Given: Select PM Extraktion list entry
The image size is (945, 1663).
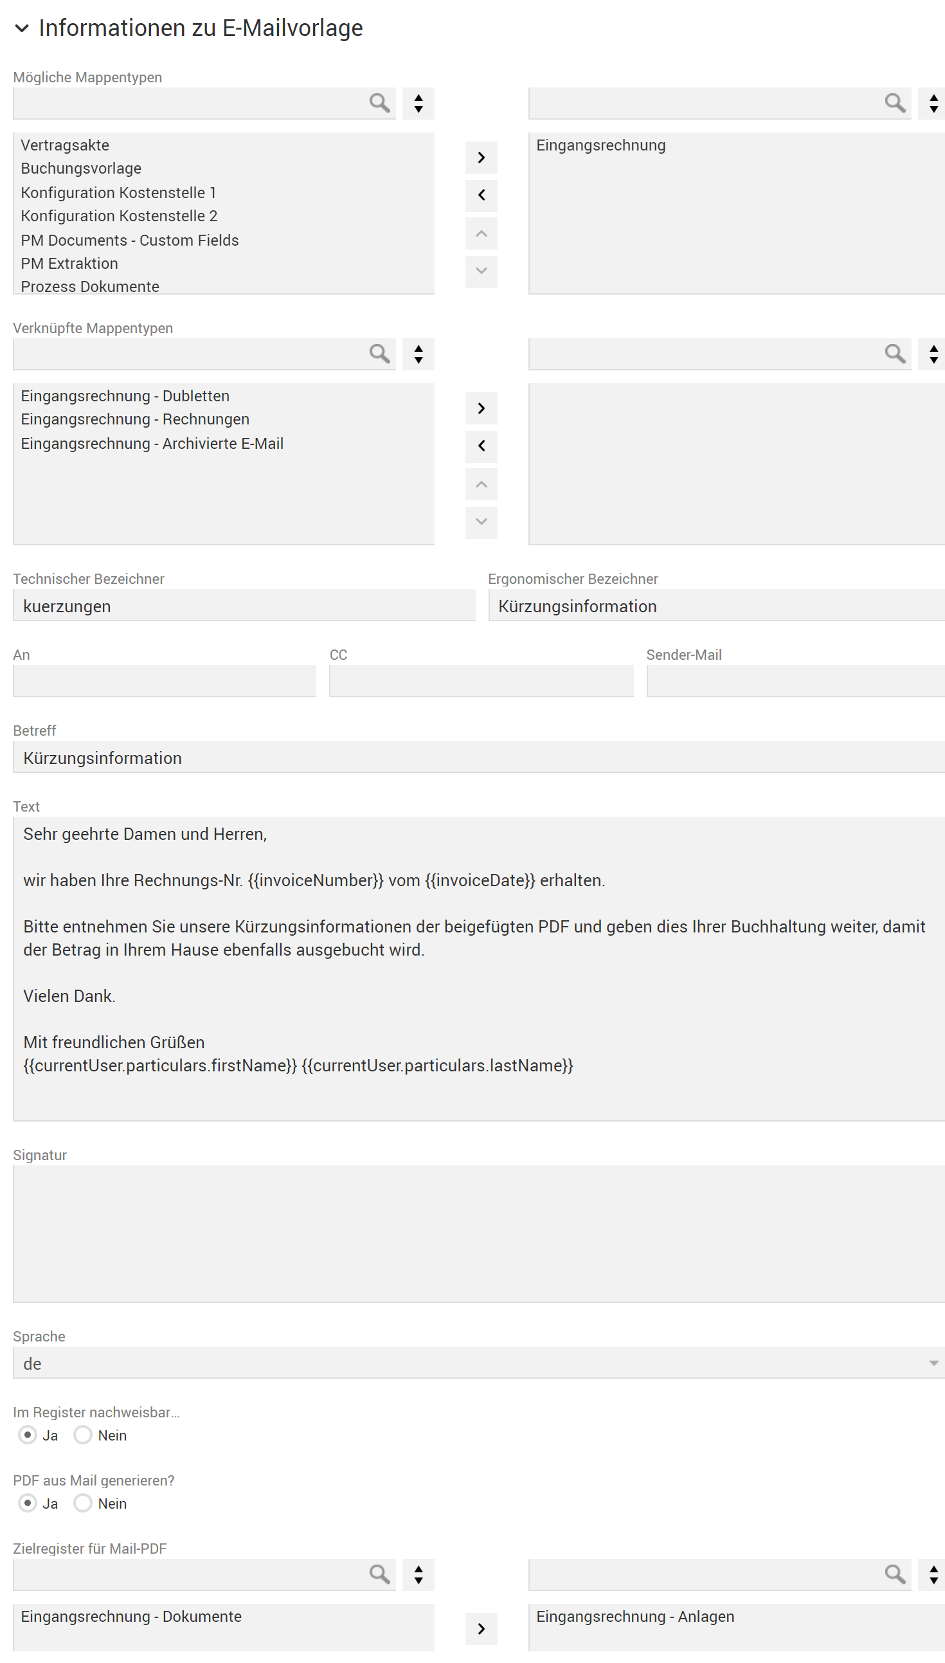Looking at the screenshot, I should pos(223,264).
